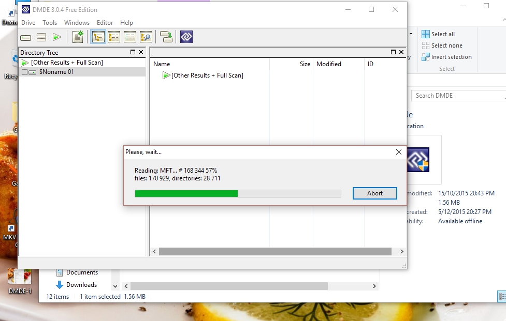
Task: Open the file search magnifier toolbar icon
Action: pyautogui.click(x=146, y=37)
